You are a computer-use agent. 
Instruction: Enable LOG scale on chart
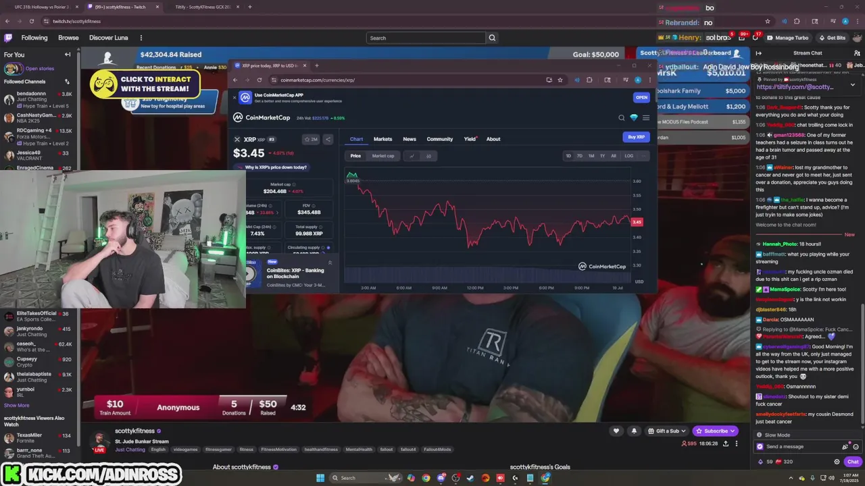(x=629, y=156)
